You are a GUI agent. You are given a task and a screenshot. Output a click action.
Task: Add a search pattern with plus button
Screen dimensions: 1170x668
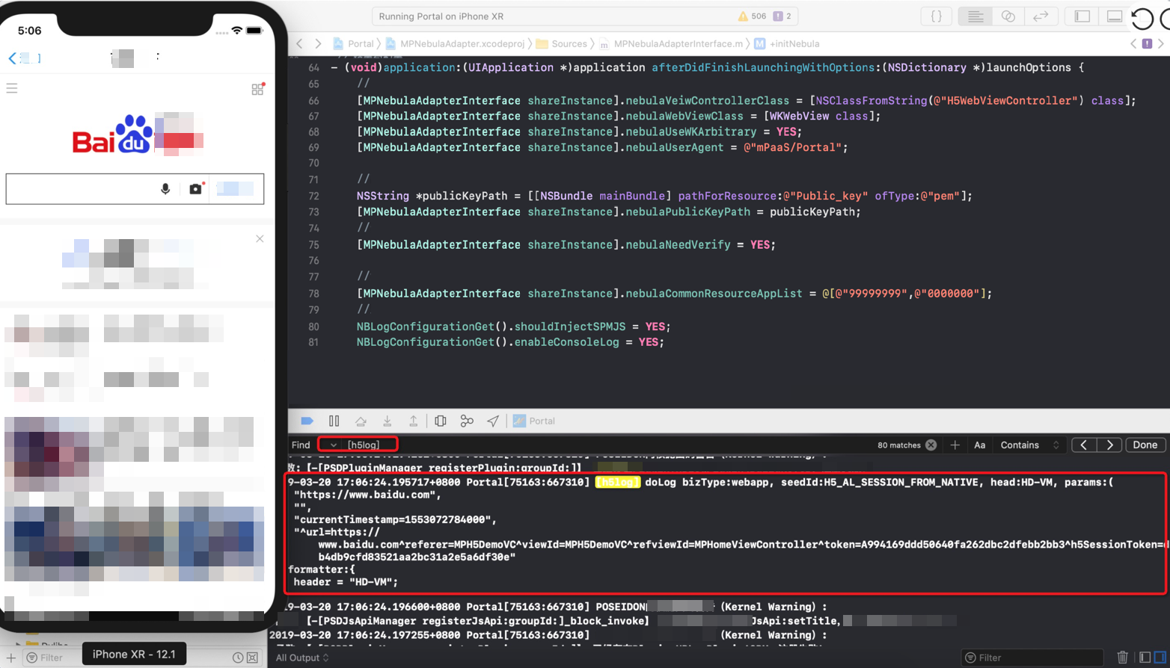point(955,445)
